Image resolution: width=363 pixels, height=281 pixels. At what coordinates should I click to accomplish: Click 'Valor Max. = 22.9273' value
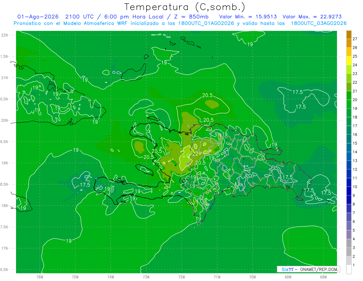click(x=312, y=17)
